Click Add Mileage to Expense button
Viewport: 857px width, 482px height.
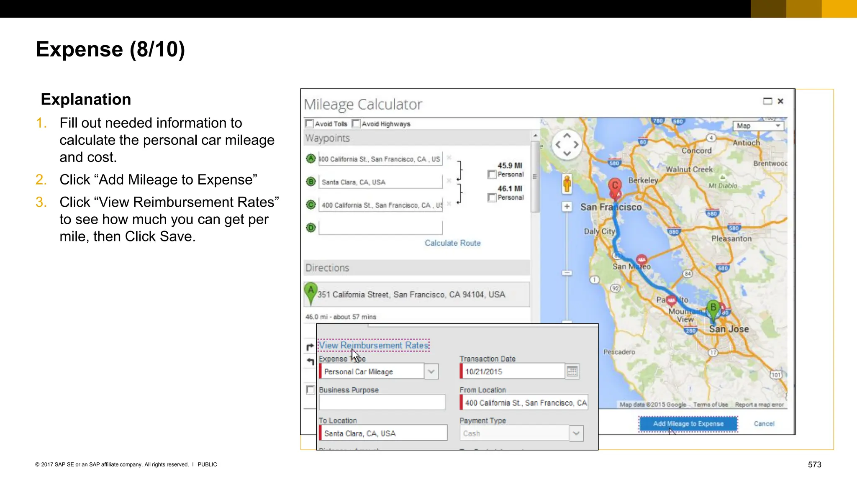point(688,424)
